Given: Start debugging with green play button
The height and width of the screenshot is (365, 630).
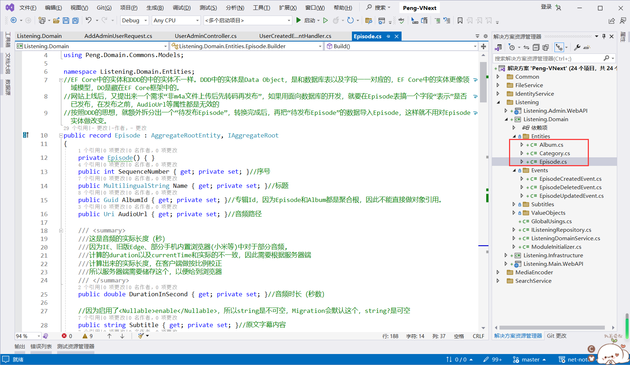Looking at the screenshot, I should (299, 20).
